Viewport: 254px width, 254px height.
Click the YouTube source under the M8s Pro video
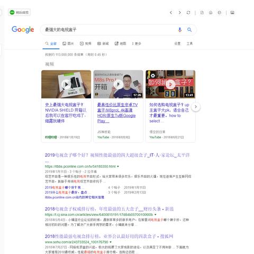103,137
